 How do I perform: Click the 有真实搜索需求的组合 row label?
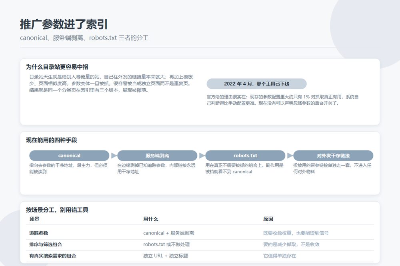pyautogui.click(x=52, y=256)
